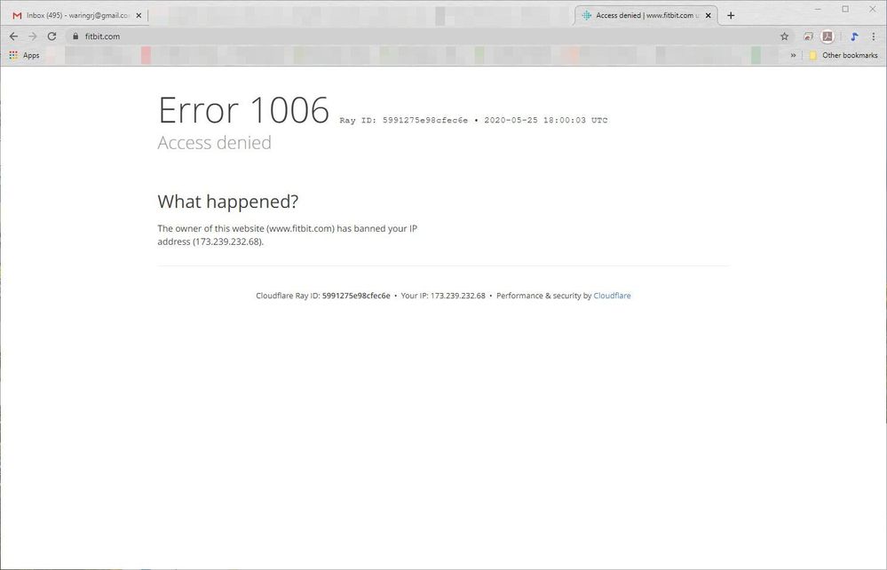Open the Adobe Acrobat extension
This screenshot has width=887, height=570.
[x=827, y=36]
